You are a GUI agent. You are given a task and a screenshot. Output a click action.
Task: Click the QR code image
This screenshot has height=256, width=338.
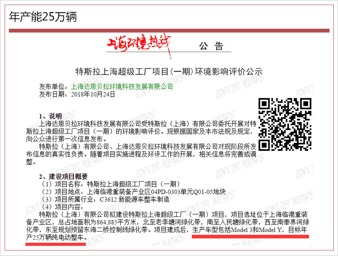click(285, 124)
